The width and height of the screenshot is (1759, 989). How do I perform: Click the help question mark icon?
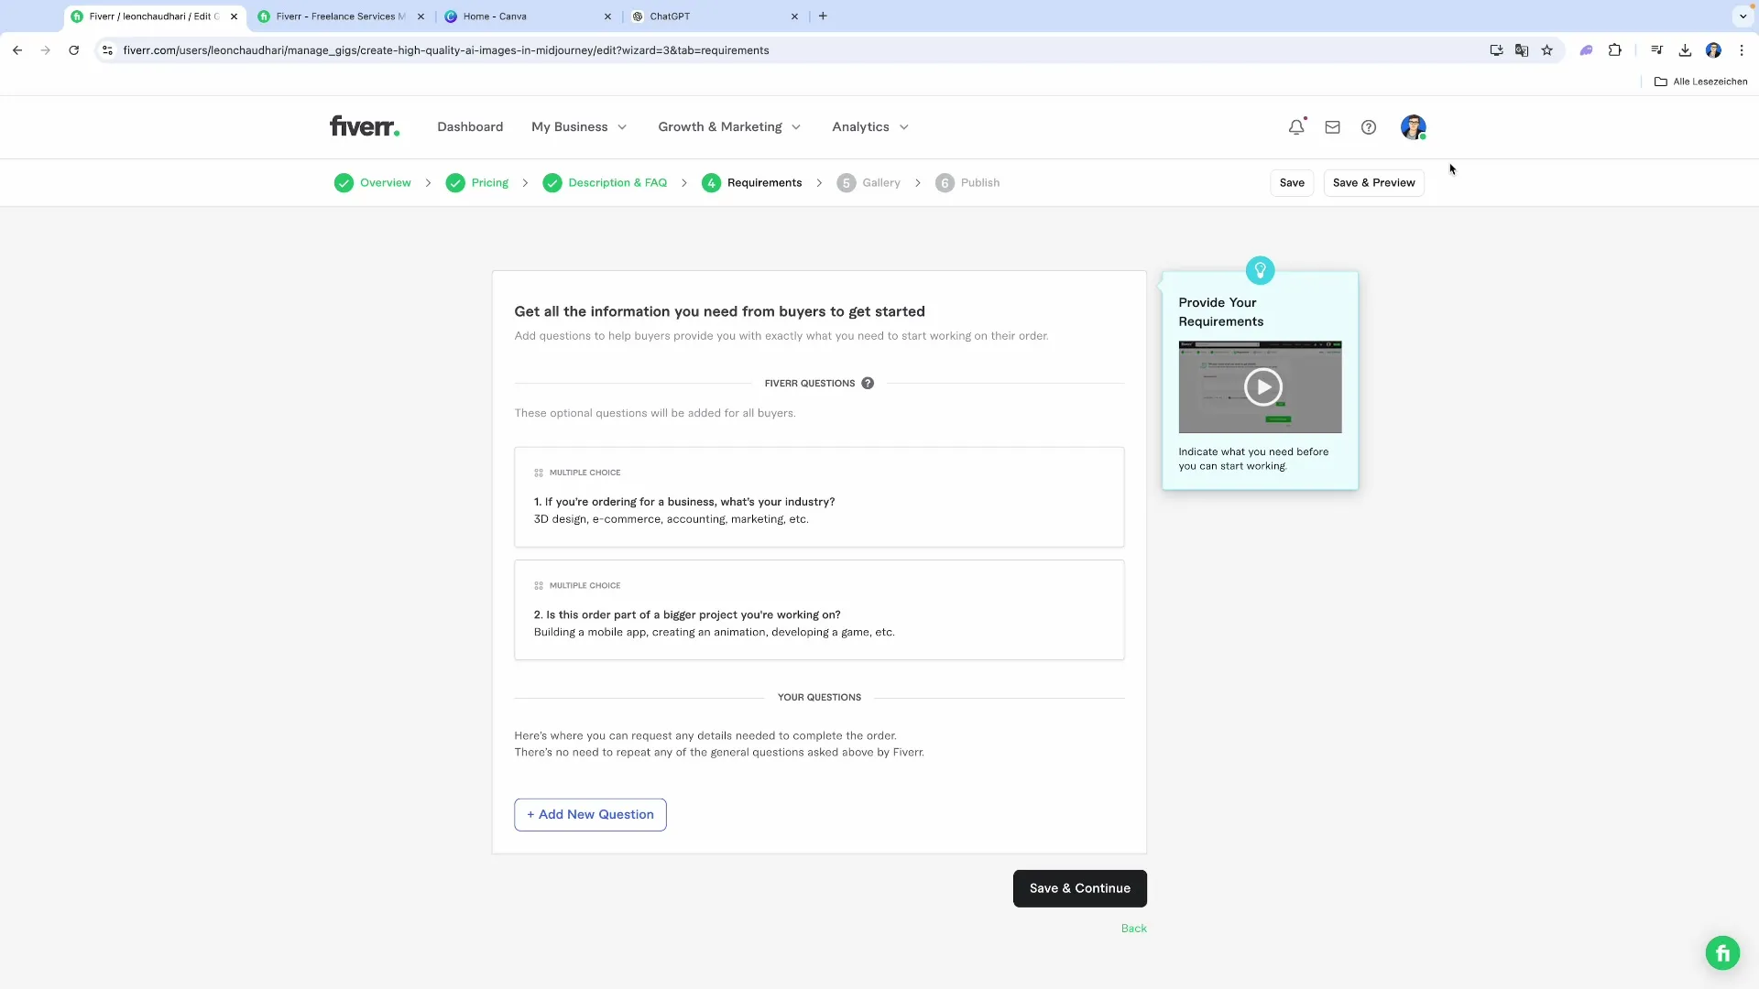click(x=1368, y=127)
